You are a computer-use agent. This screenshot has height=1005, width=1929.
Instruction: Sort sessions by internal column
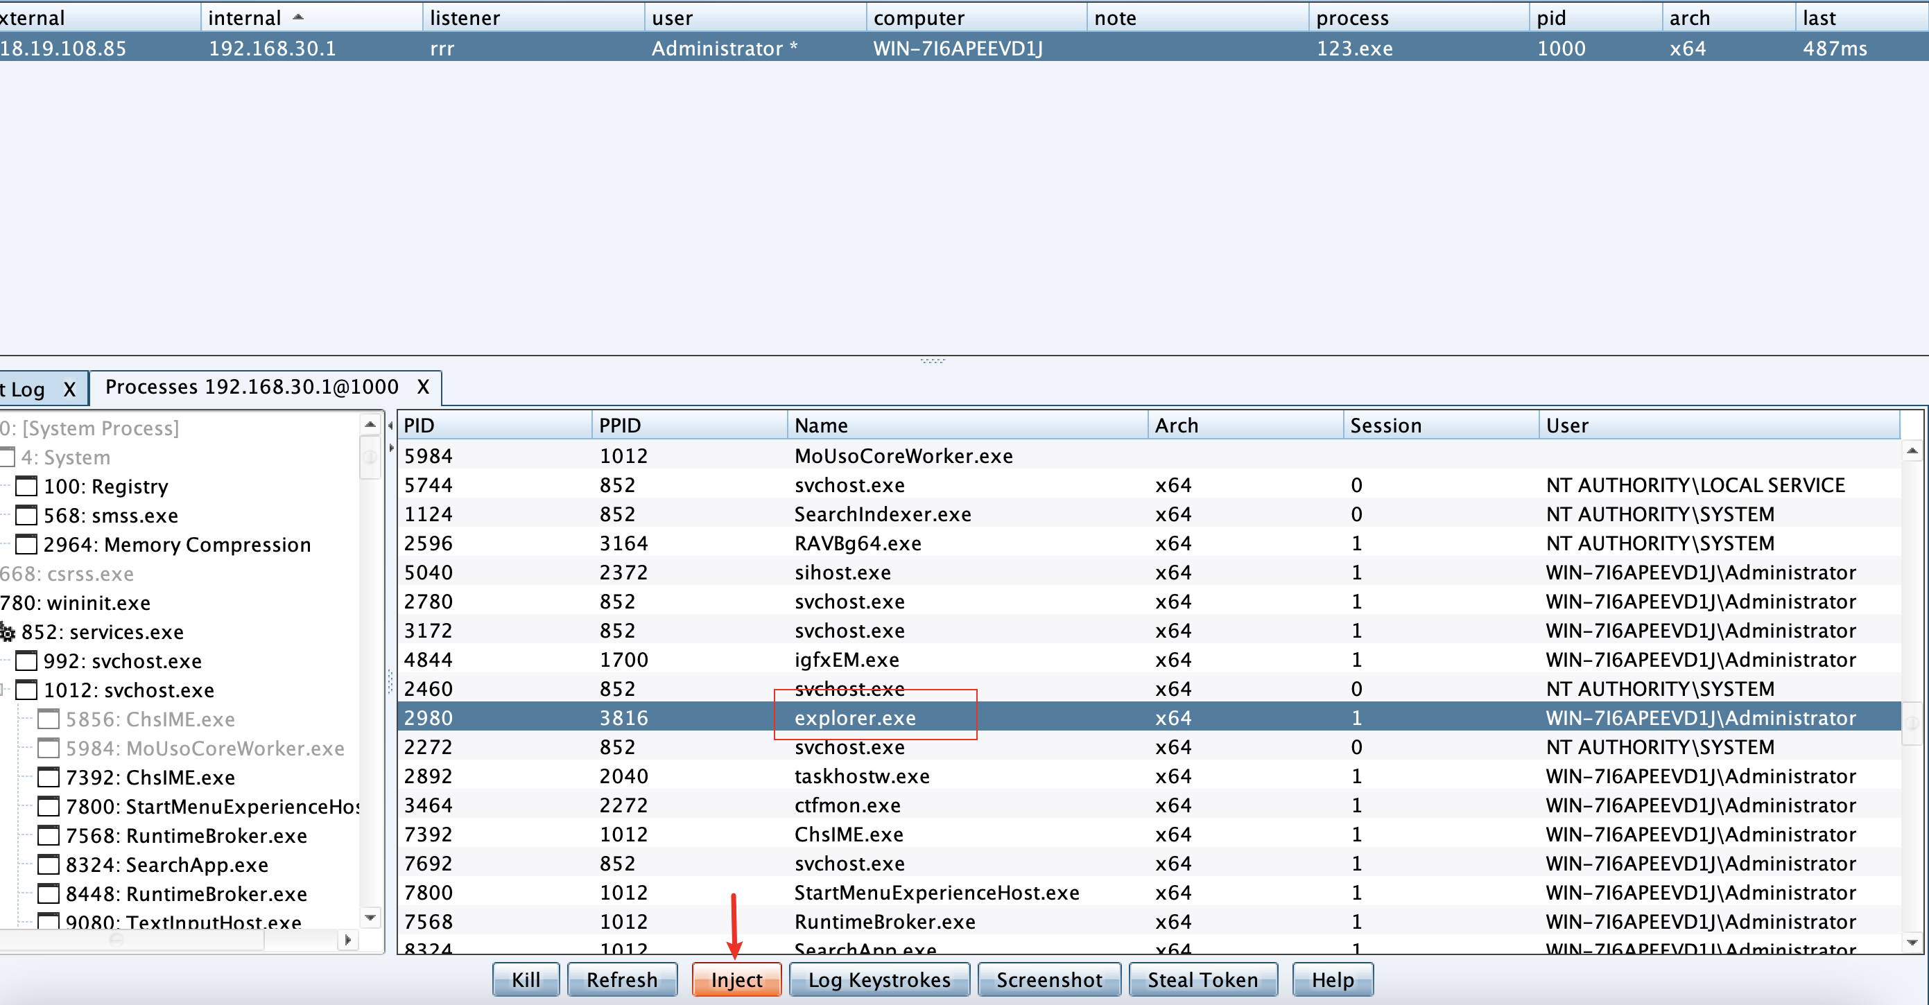click(x=311, y=17)
